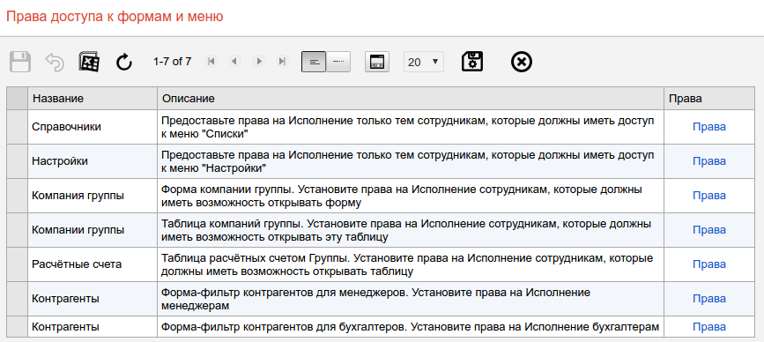Select the Настройки name cell
This screenshot has width=764, height=342.
click(93, 161)
